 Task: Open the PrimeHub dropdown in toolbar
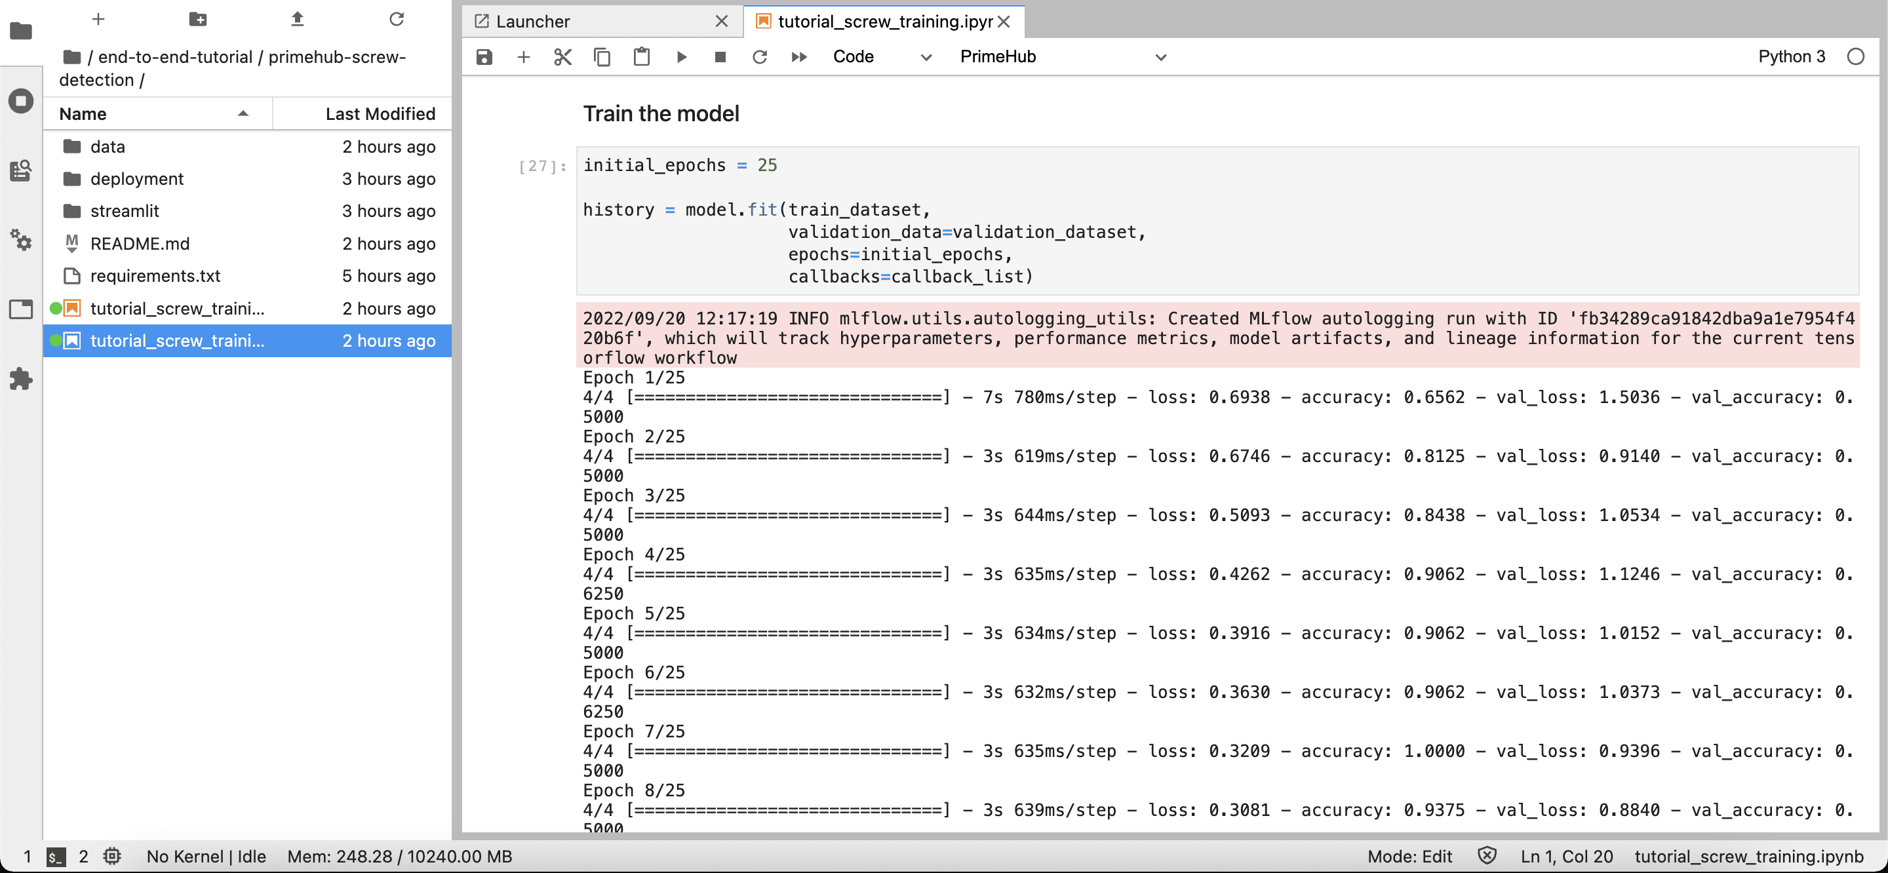click(x=1063, y=56)
